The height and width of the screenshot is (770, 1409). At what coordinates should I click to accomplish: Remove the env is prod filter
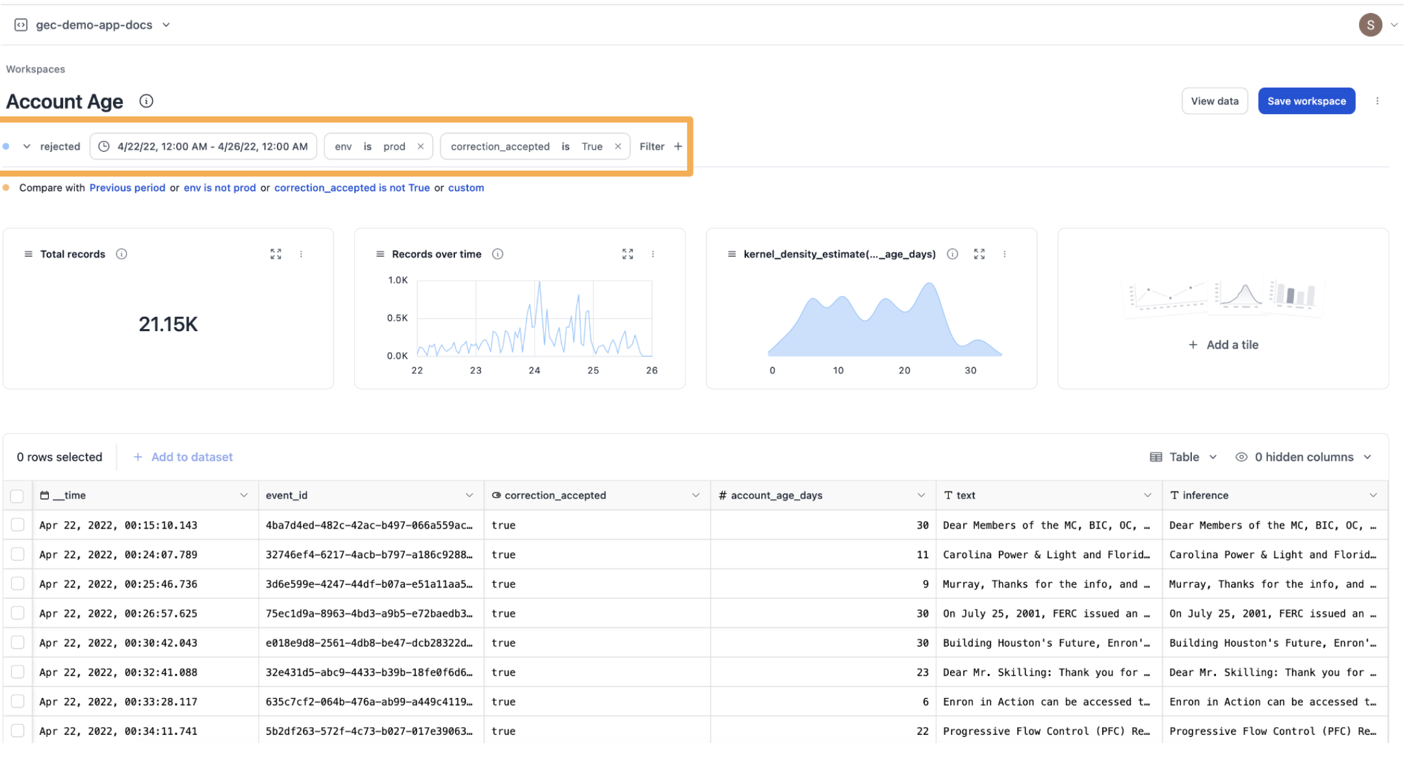(420, 146)
